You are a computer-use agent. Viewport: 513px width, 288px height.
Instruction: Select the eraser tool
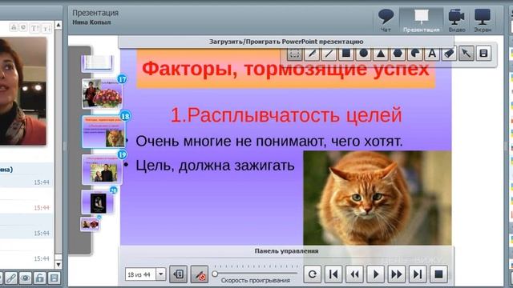pos(449,54)
